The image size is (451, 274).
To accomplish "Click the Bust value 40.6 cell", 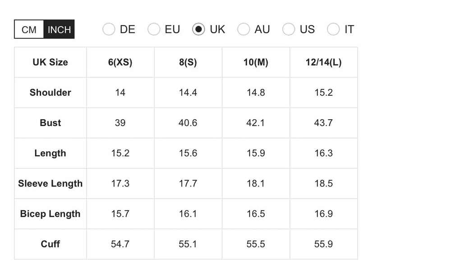I will [188, 123].
